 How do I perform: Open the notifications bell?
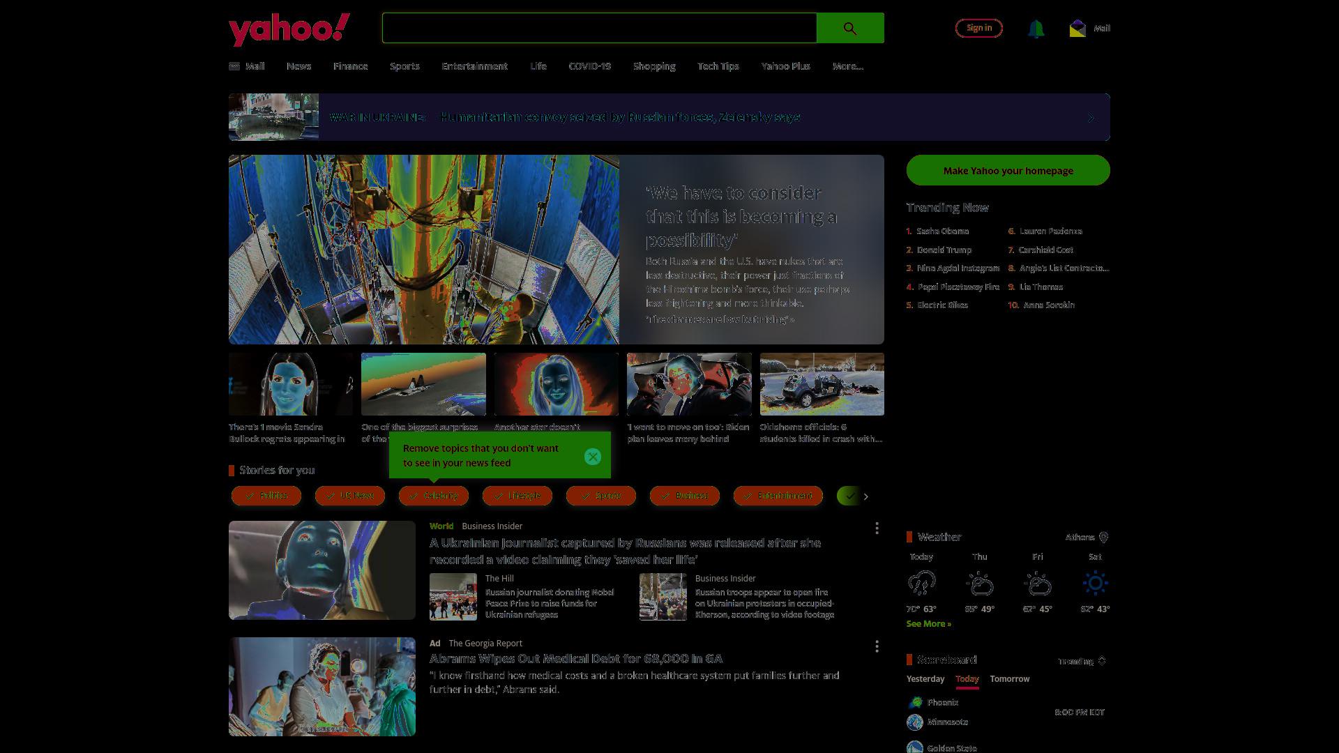tap(1036, 29)
